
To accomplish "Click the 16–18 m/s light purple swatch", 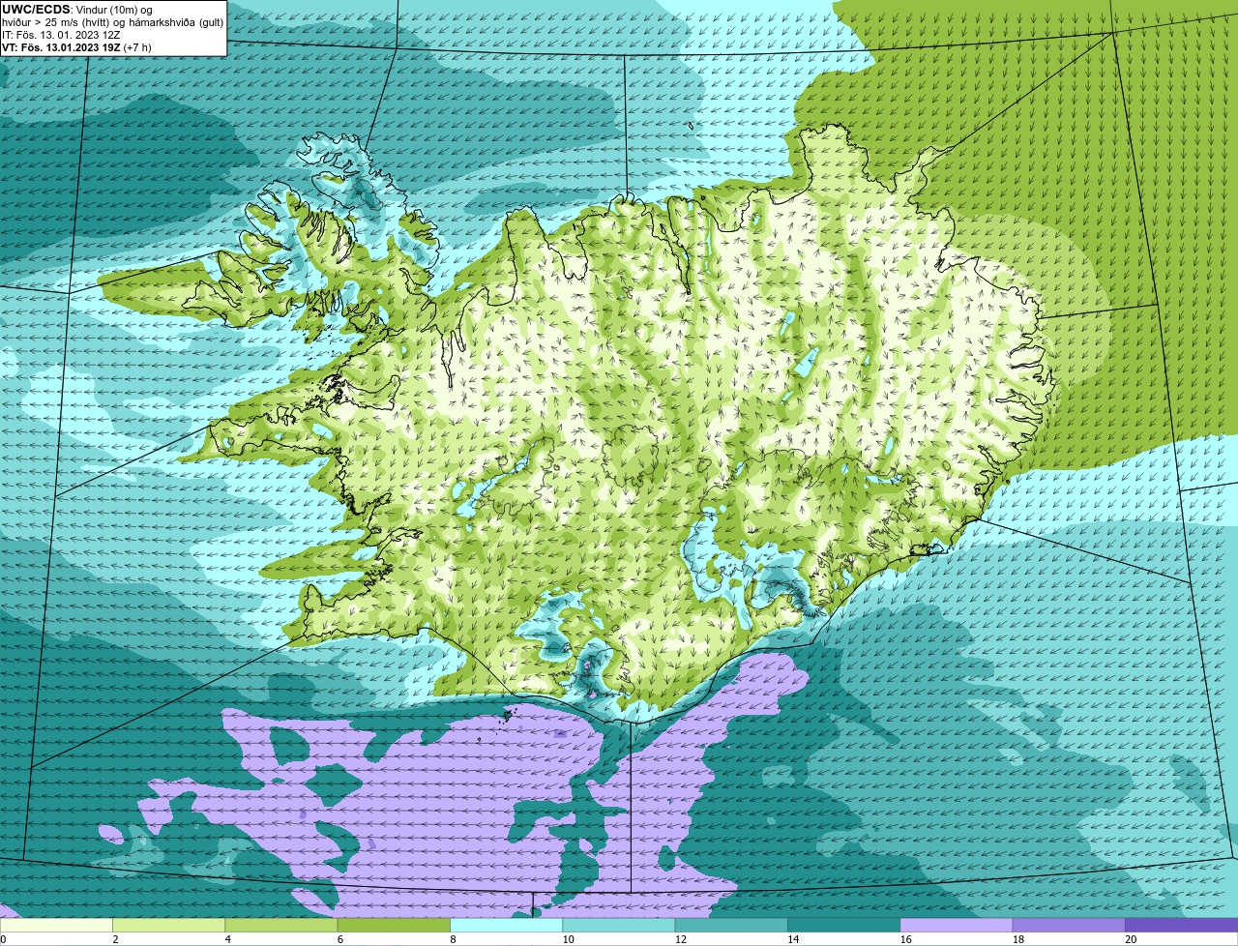I will click(957, 926).
